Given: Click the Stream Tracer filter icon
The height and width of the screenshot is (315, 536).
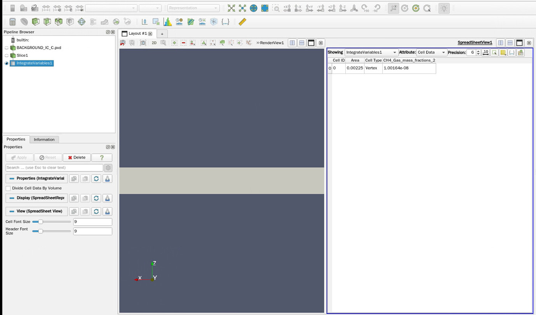Looking at the screenshot, I should 93,22.
